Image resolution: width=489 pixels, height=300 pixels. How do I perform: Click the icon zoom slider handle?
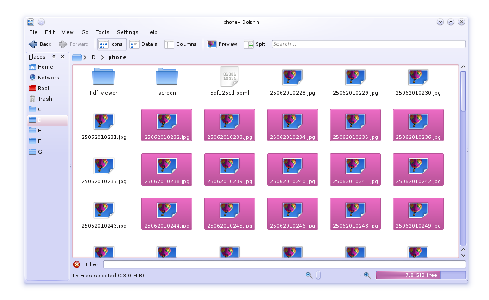318,275
